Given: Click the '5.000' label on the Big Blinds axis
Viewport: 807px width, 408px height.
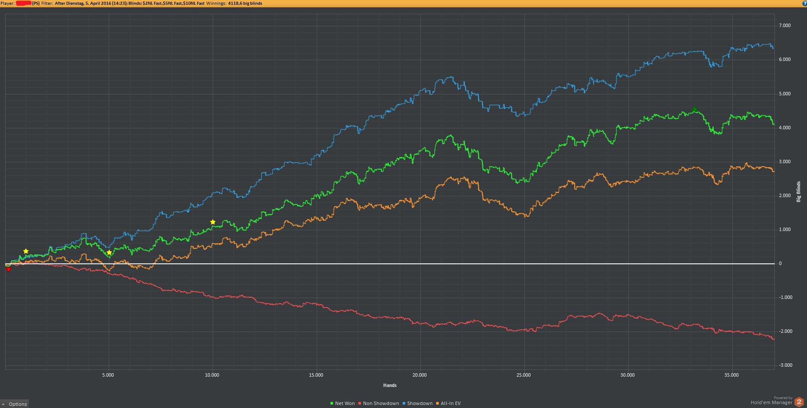Looking at the screenshot, I should point(785,94).
